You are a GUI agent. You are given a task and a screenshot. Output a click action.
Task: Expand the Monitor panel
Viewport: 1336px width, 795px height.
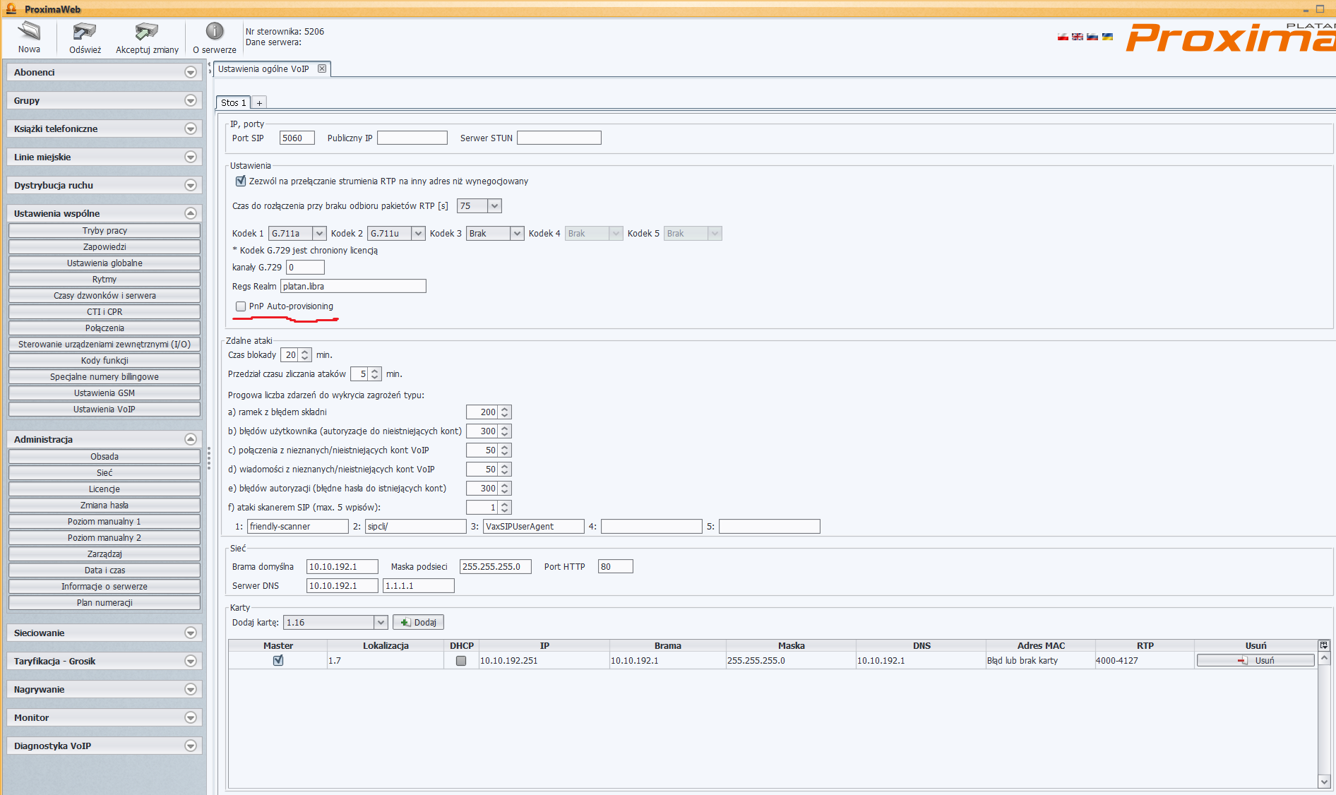tap(190, 717)
